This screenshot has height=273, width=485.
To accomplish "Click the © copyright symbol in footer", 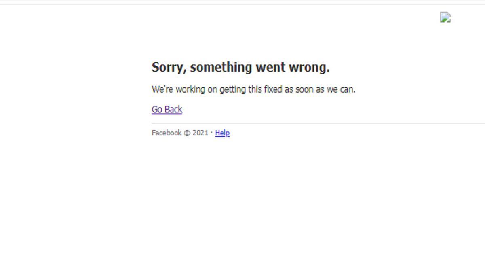I will click(x=187, y=133).
